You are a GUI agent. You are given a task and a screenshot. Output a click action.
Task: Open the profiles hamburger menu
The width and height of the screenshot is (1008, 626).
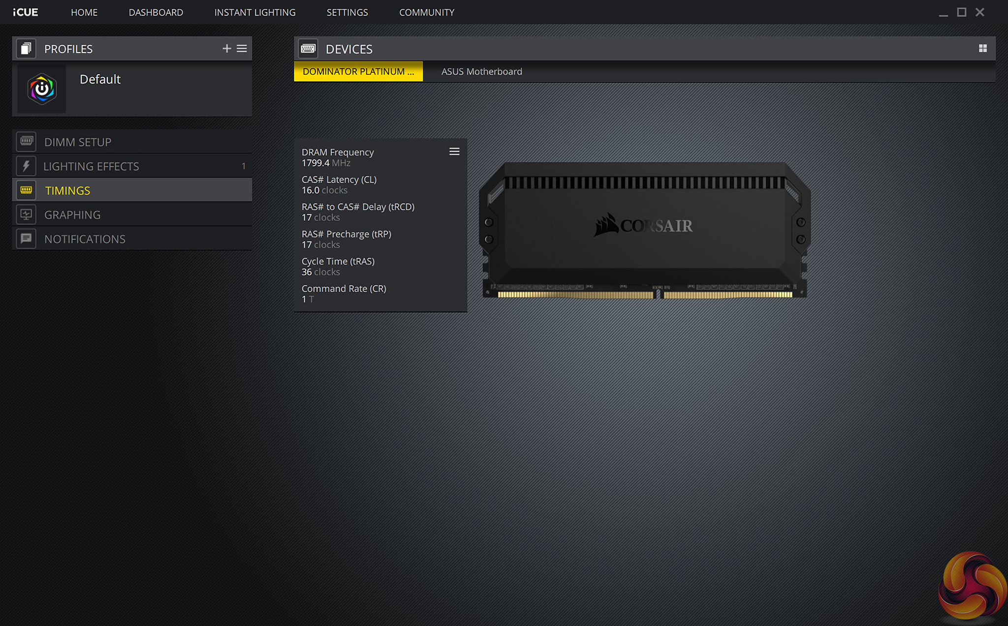(x=242, y=49)
